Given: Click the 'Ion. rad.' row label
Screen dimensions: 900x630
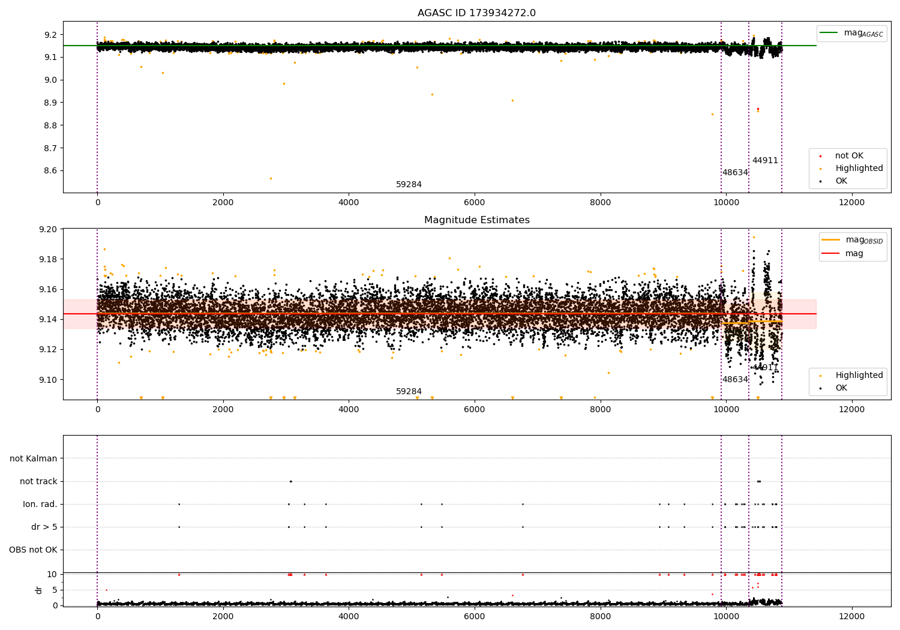Looking at the screenshot, I should [40, 505].
